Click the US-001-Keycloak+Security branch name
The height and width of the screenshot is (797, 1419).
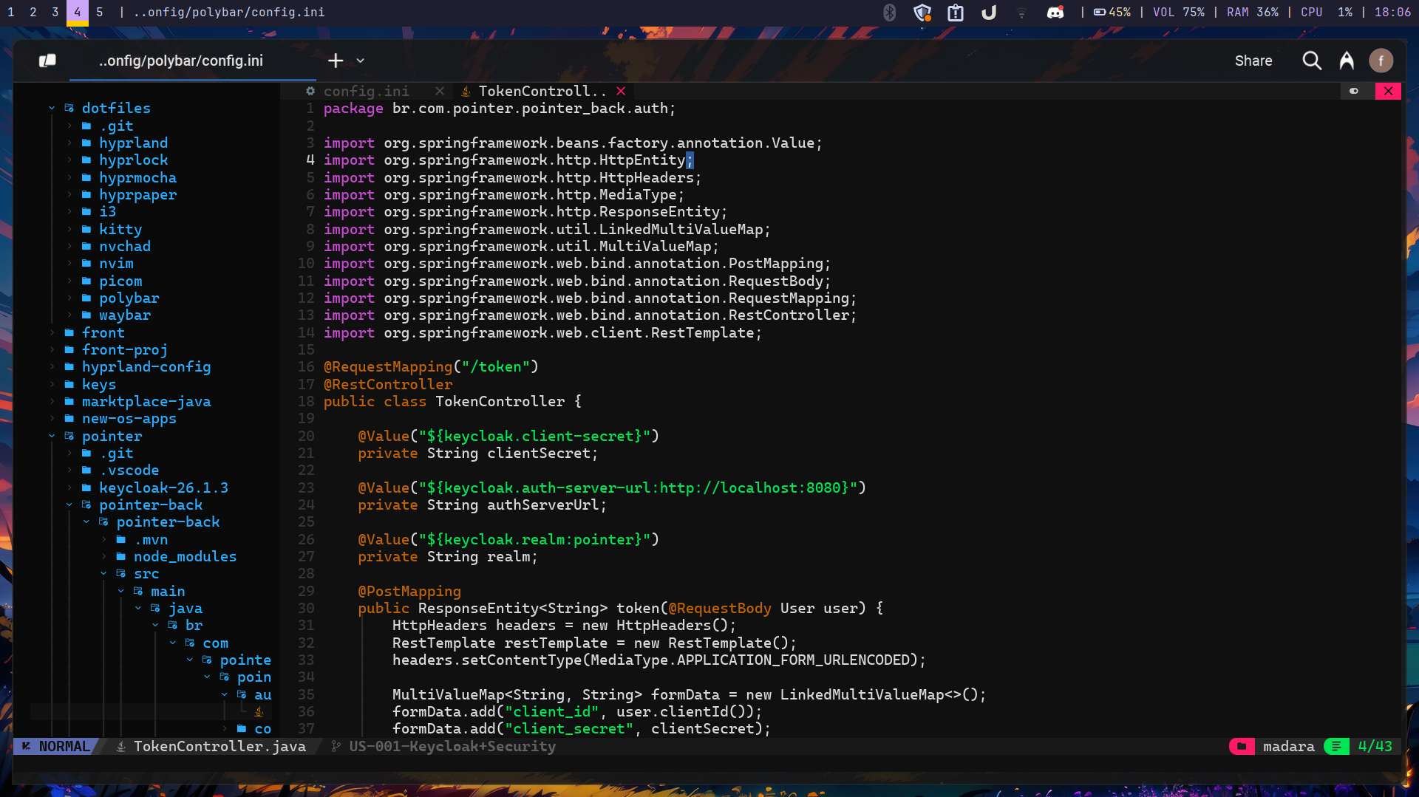click(x=452, y=747)
